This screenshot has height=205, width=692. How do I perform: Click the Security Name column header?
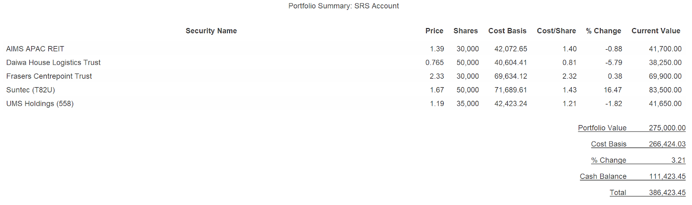point(211,31)
